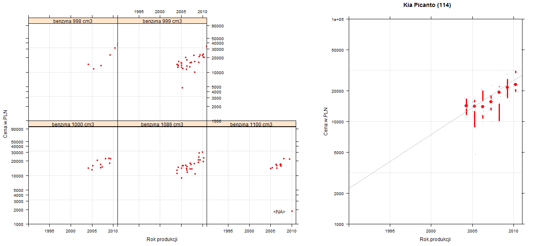Click the "2000" tick below the 1100 cm3 panel
Image resolution: width=534 pixels, height=246 pixels.
point(249,231)
